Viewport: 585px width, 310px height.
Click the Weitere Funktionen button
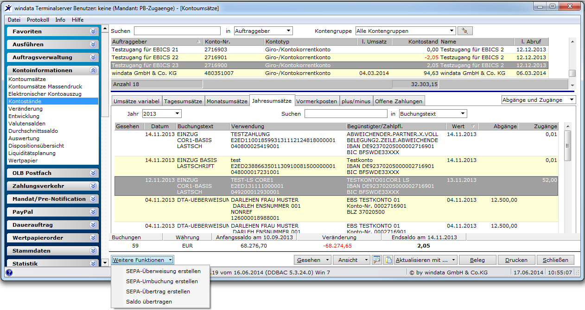142,260
